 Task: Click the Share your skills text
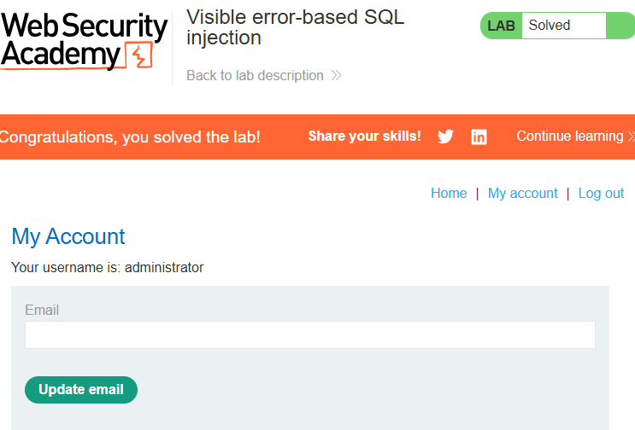pyautogui.click(x=364, y=137)
